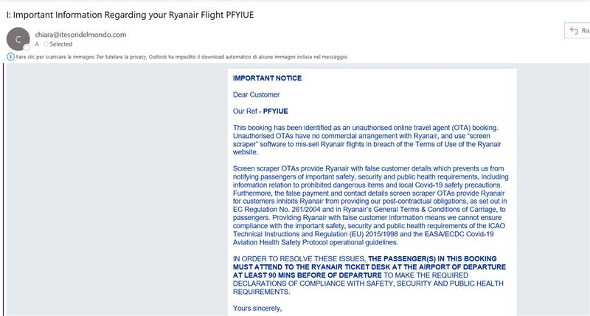Click the presence status dot on the avatar
This screenshot has width=590, height=316.
pyautogui.click(x=27, y=47)
